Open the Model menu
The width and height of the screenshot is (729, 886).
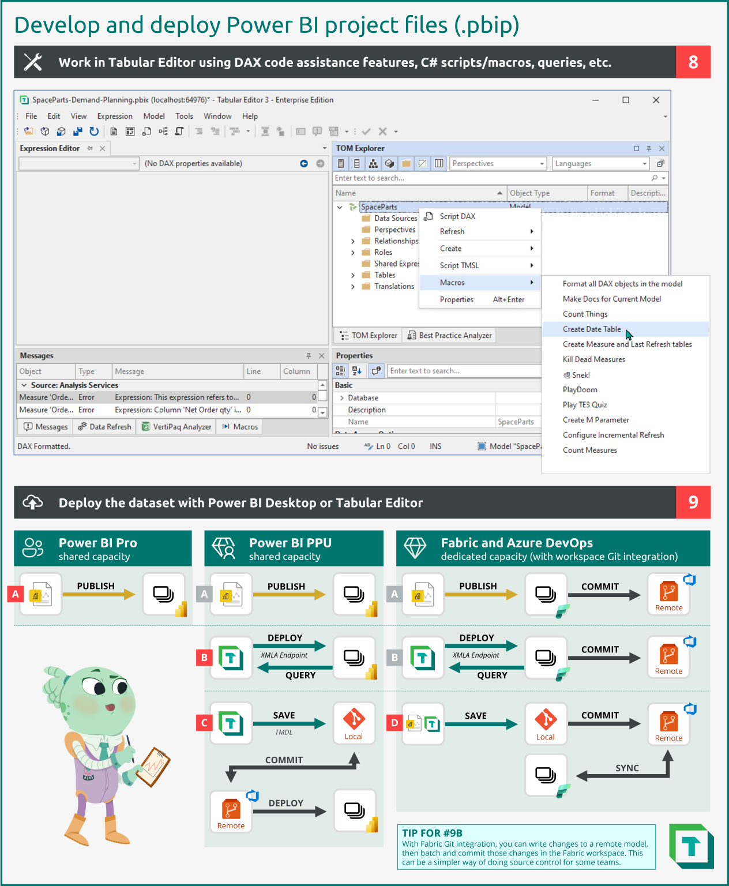(154, 116)
